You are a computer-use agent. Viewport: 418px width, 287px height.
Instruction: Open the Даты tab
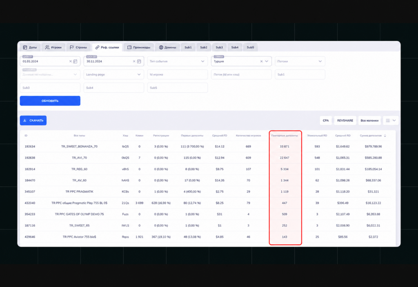coord(30,47)
